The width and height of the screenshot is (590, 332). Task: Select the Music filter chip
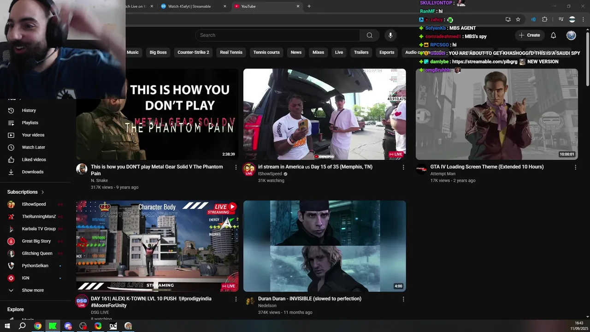point(133,52)
